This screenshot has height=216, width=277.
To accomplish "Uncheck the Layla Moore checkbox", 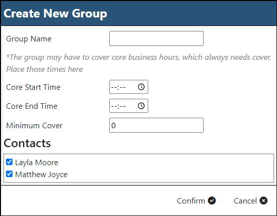I will (x=9, y=162).
